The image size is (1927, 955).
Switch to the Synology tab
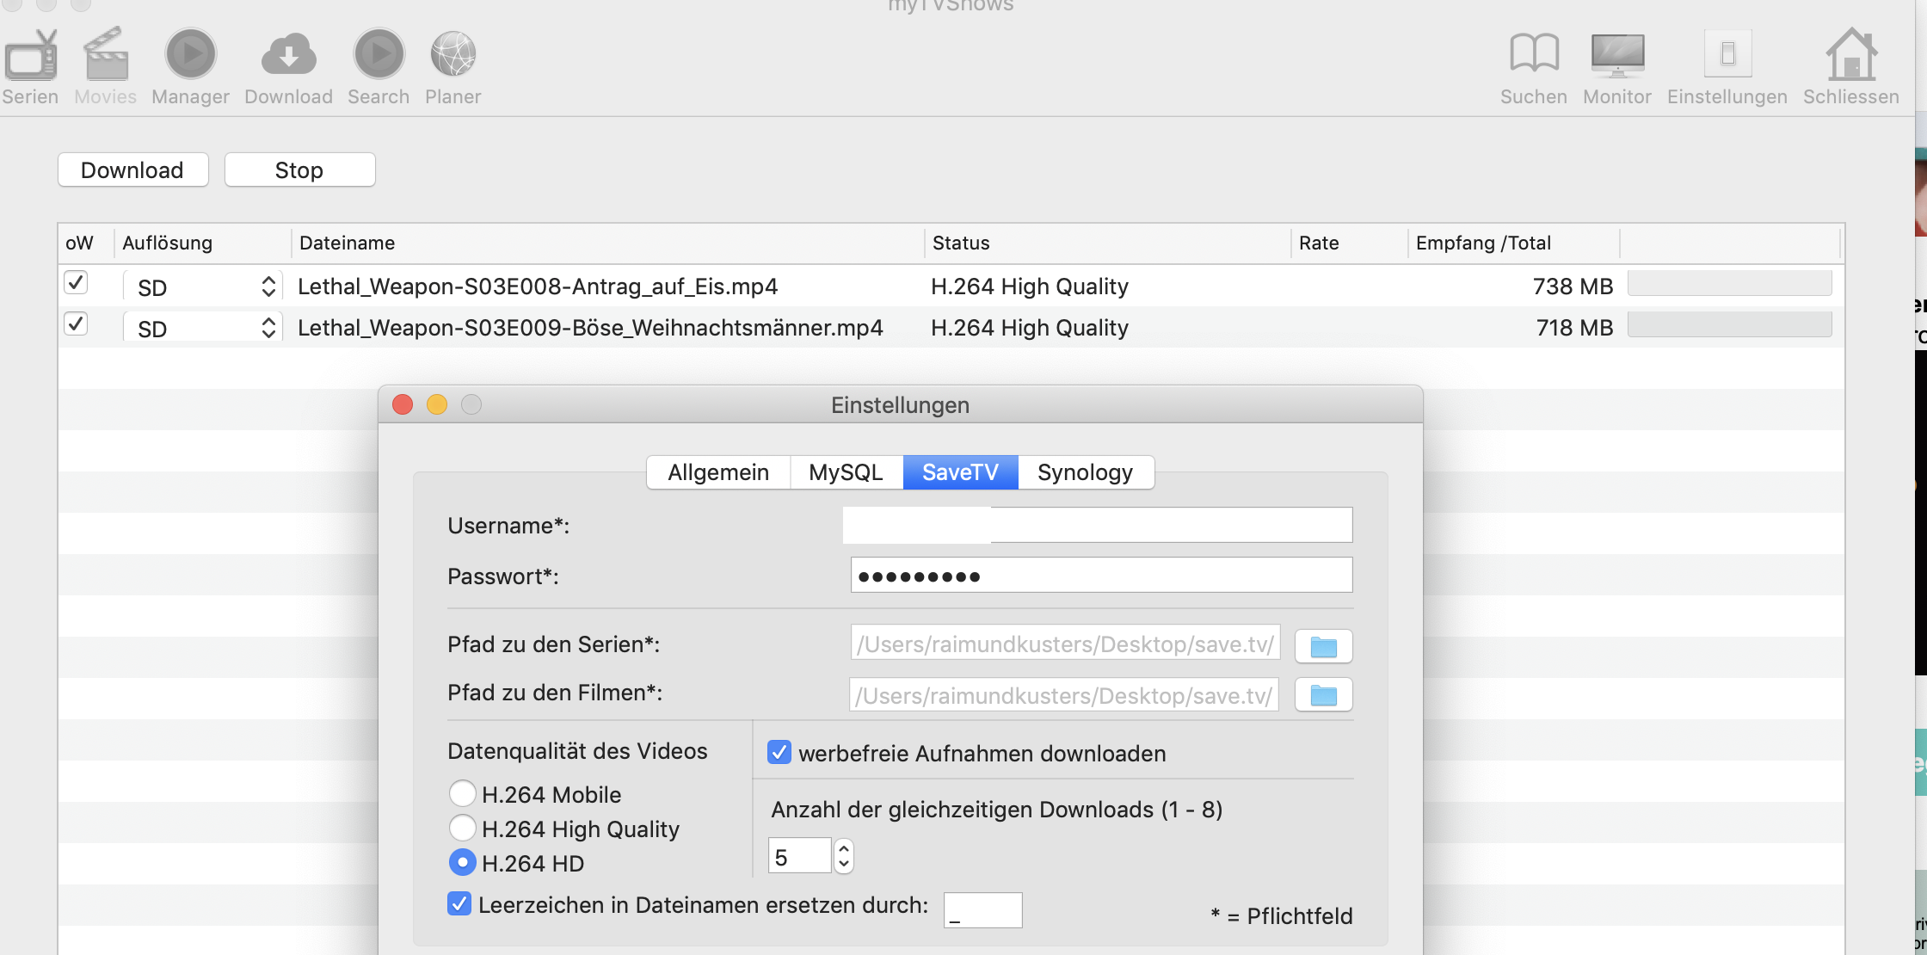pyautogui.click(x=1086, y=471)
